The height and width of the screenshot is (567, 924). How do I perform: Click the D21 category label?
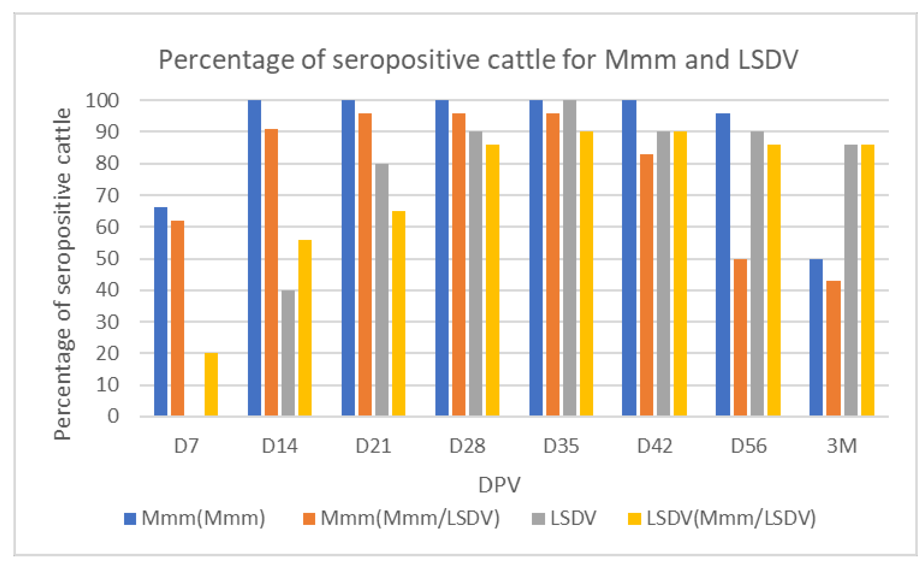click(374, 446)
